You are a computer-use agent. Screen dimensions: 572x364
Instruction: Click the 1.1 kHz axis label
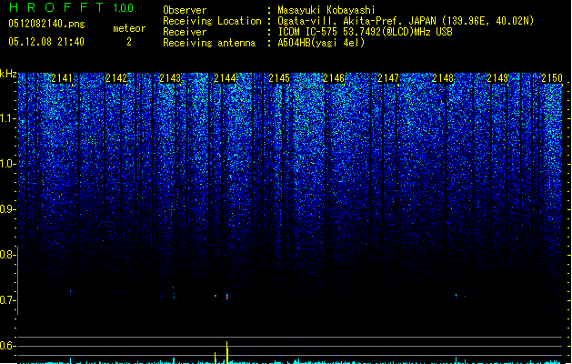[x=7, y=118]
